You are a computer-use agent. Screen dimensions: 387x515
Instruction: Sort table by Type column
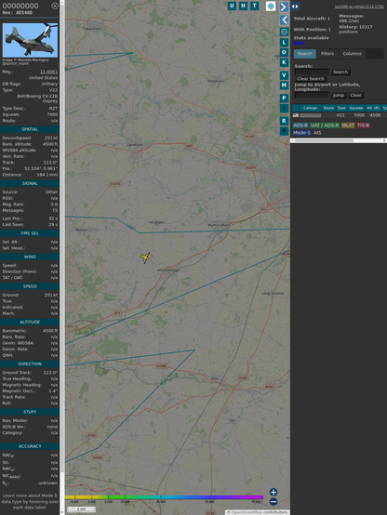click(341, 108)
